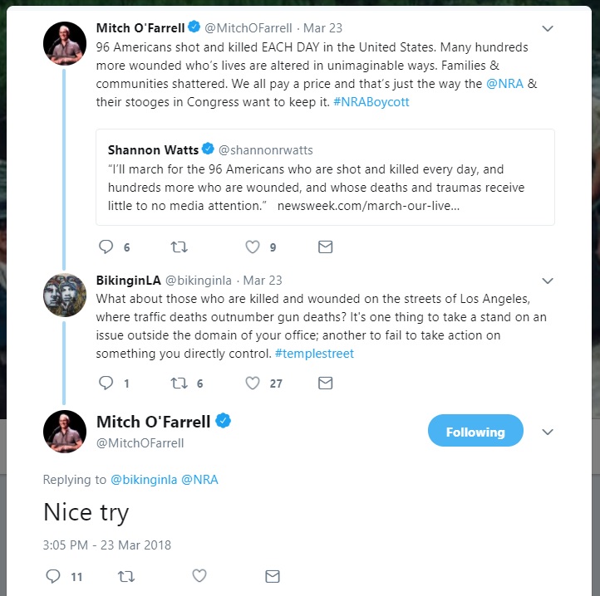Like BikinginLA's tweet
The image size is (600, 596).
tap(253, 383)
